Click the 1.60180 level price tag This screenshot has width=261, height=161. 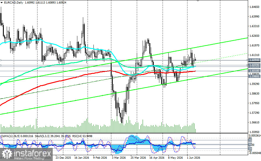click(254, 71)
